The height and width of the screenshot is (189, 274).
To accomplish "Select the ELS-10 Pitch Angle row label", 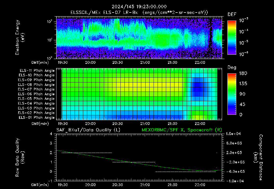I will [36, 75].
